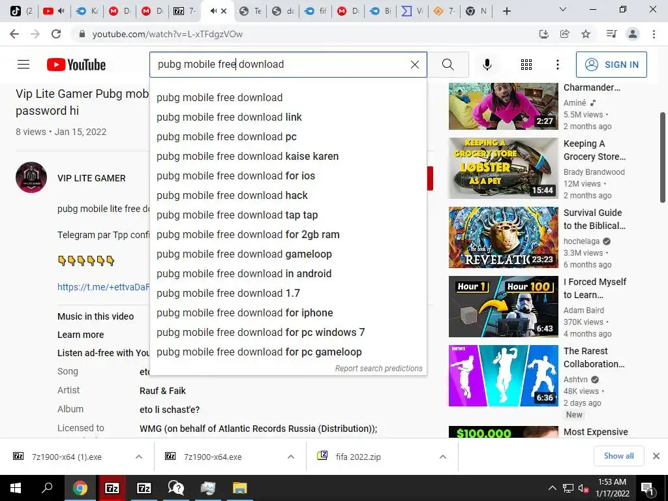Open the fifa 2022.zip downloaded file
The width and height of the screenshot is (668, 501).
(358, 457)
